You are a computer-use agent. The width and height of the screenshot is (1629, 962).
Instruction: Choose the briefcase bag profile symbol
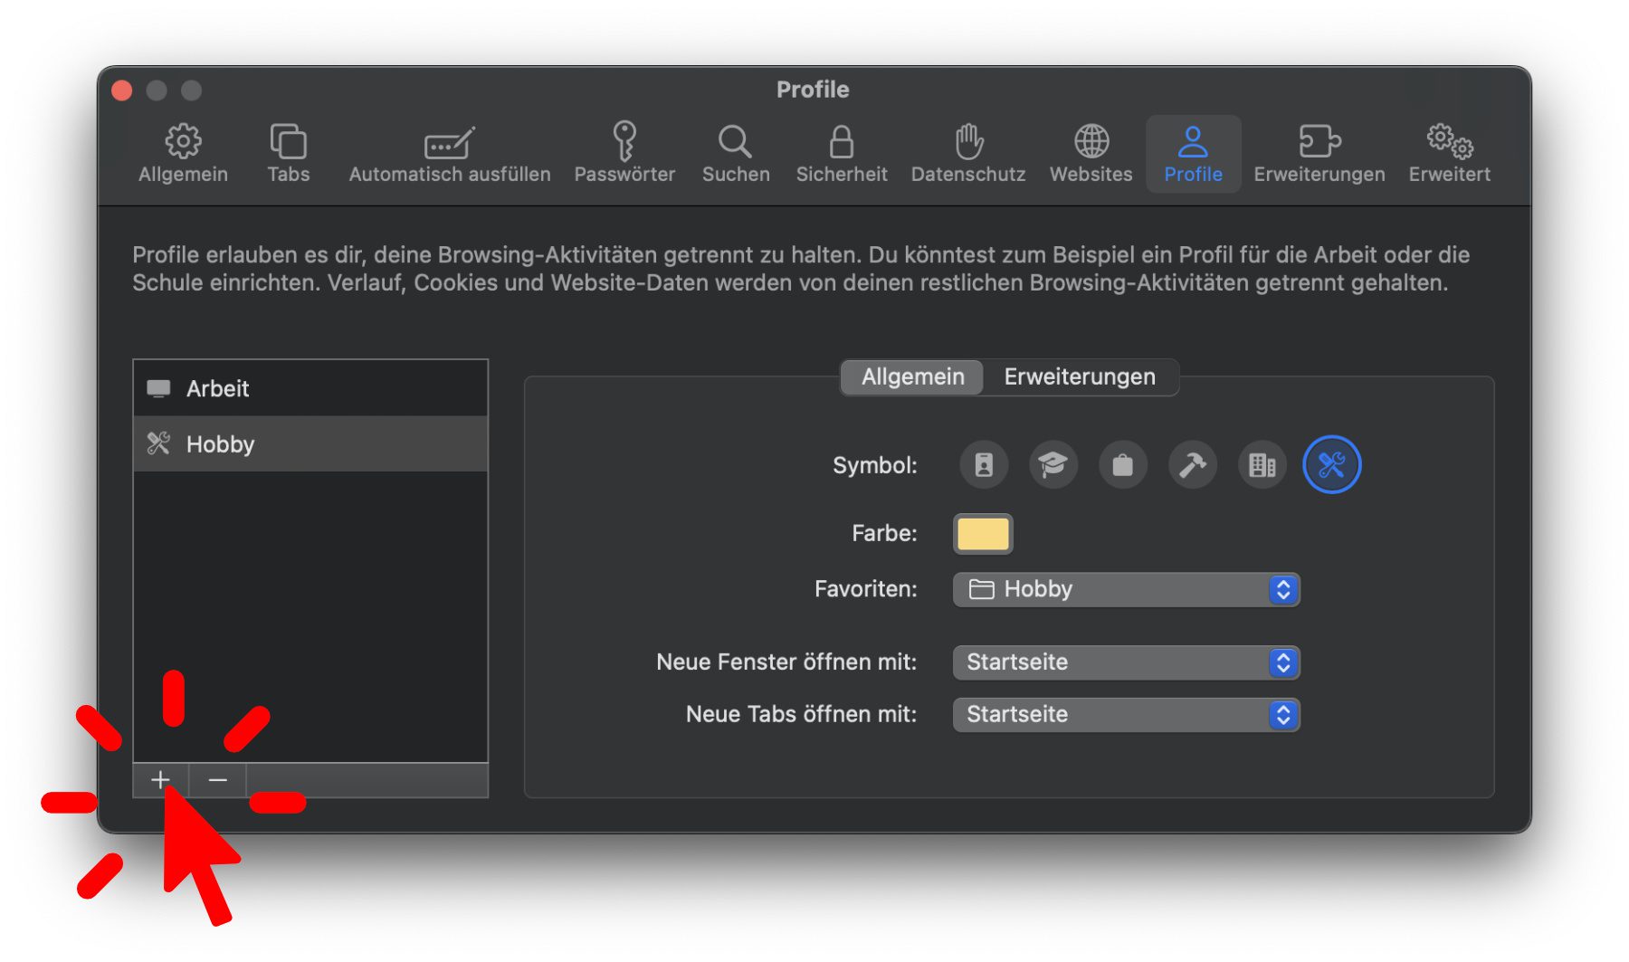(1123, 464)
